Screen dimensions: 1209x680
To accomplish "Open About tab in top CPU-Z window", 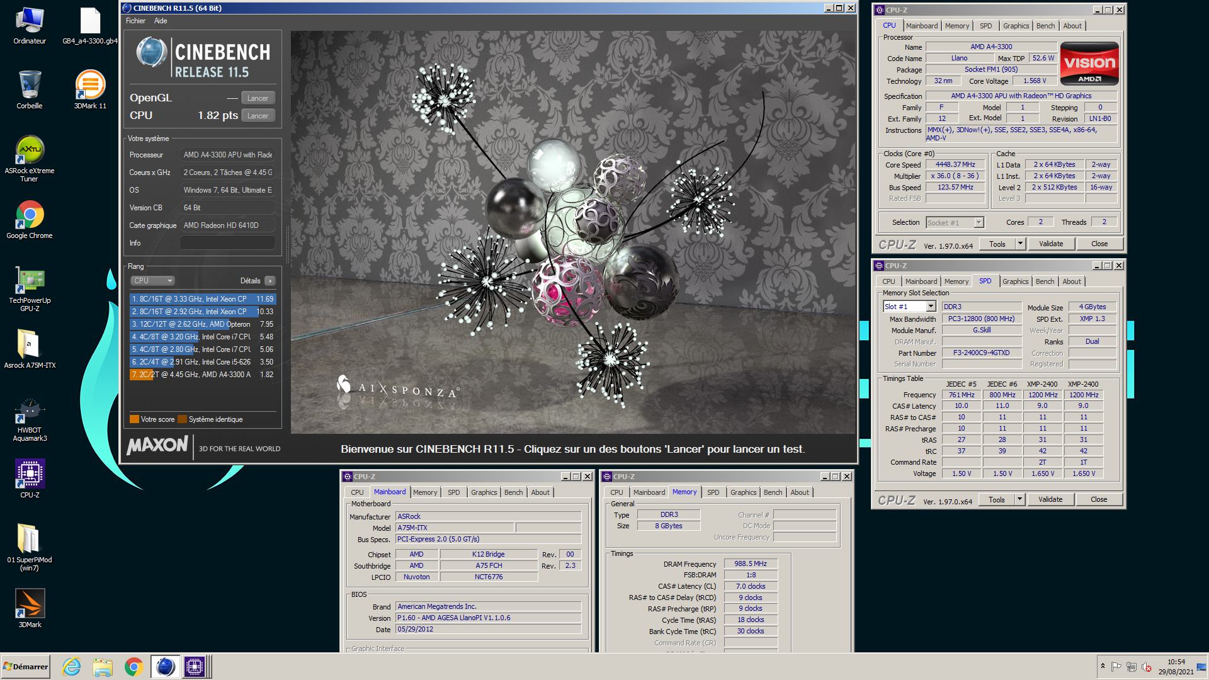I will coord(1072,26).
